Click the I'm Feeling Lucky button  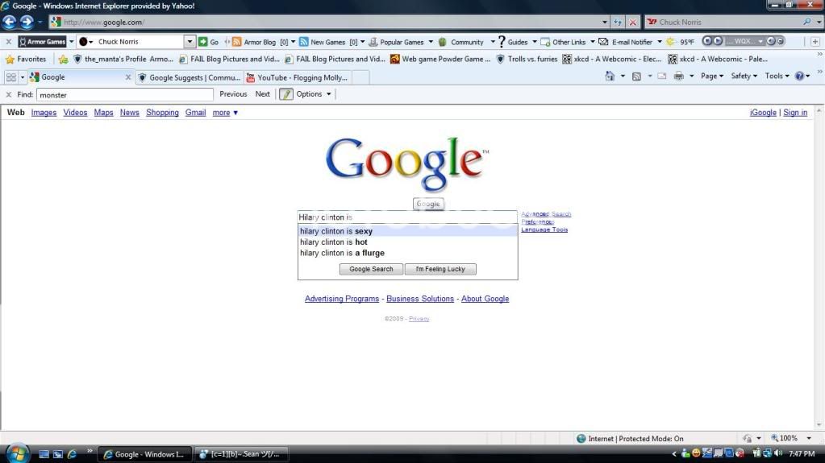(x=440, y=269)
